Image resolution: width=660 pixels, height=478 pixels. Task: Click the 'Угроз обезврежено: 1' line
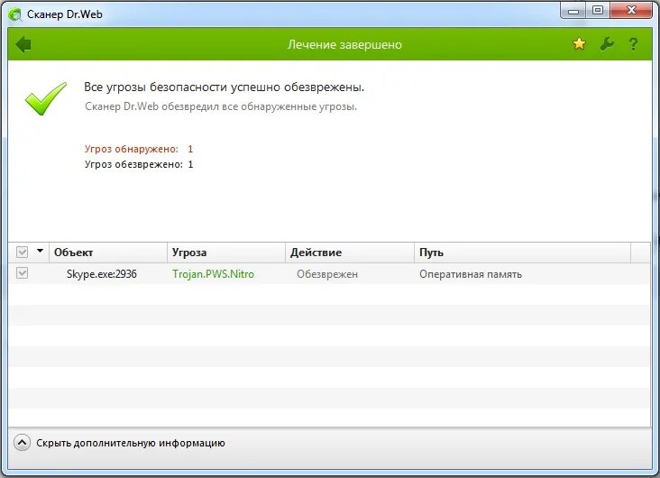click(139, 164)
